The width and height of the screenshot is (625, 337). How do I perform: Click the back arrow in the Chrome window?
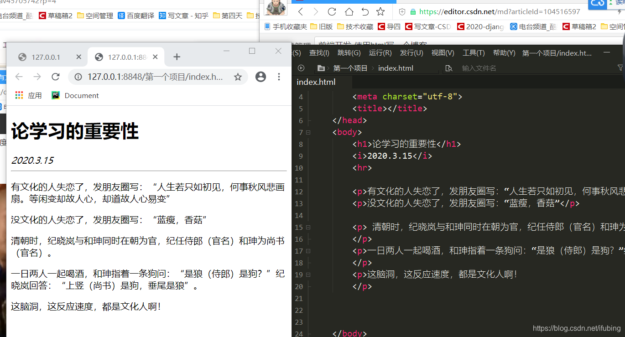coord(19,77)
